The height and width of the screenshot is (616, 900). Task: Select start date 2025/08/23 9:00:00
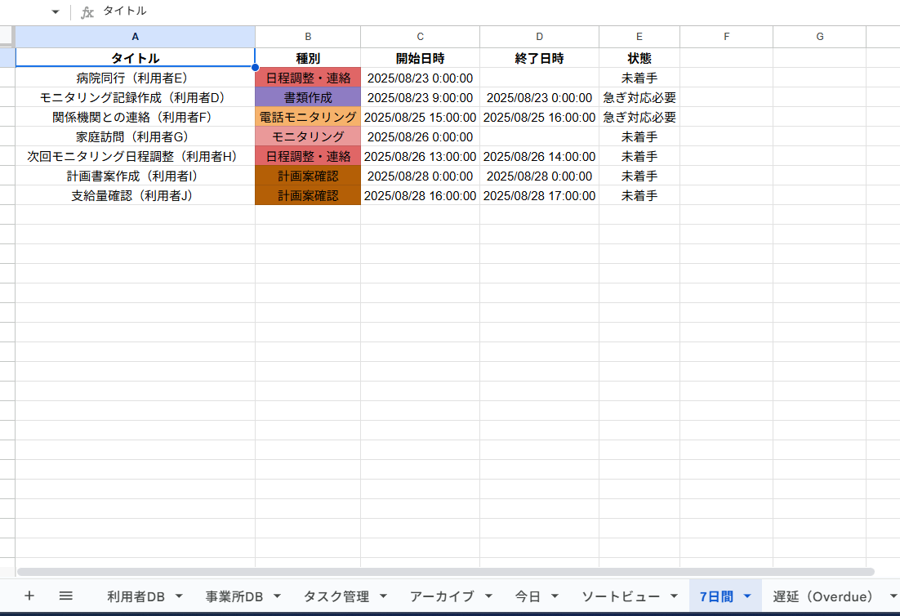(x=420, y=97)
